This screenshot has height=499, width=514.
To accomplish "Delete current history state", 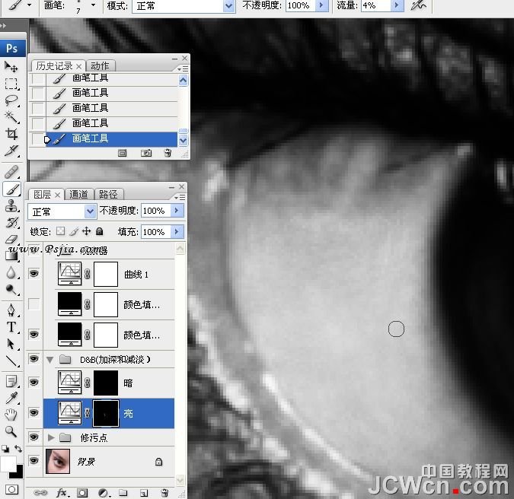I will (168, 153).
